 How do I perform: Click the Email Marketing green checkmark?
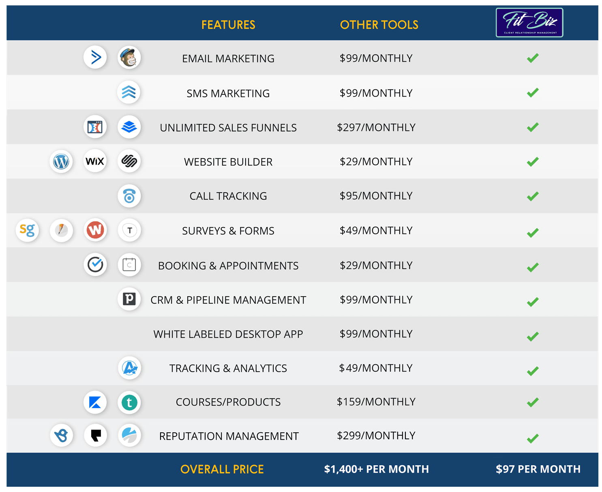[533, 58]
